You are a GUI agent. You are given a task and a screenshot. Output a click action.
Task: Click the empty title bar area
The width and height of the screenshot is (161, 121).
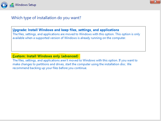92,5
